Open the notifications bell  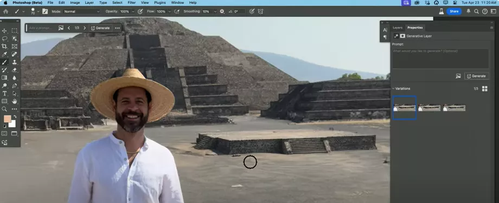point(469,11)
